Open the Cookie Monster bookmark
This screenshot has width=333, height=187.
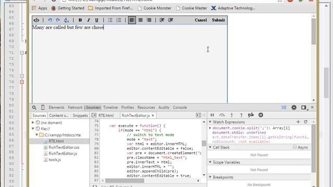click(155, 8)
